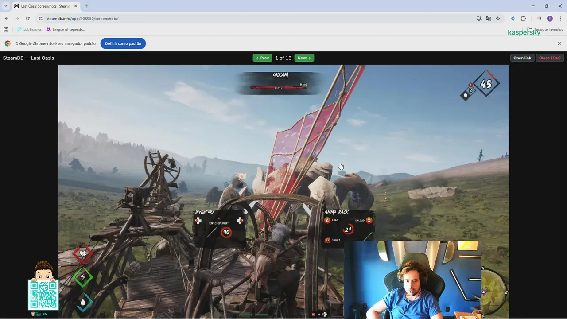Click the browser back arrow
The width and height of the screenshot is (567, 319).
[6, 19]
